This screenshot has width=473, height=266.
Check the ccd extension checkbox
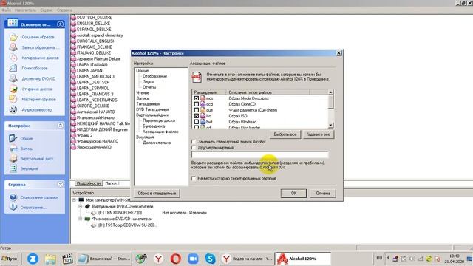tap(197, 104)
